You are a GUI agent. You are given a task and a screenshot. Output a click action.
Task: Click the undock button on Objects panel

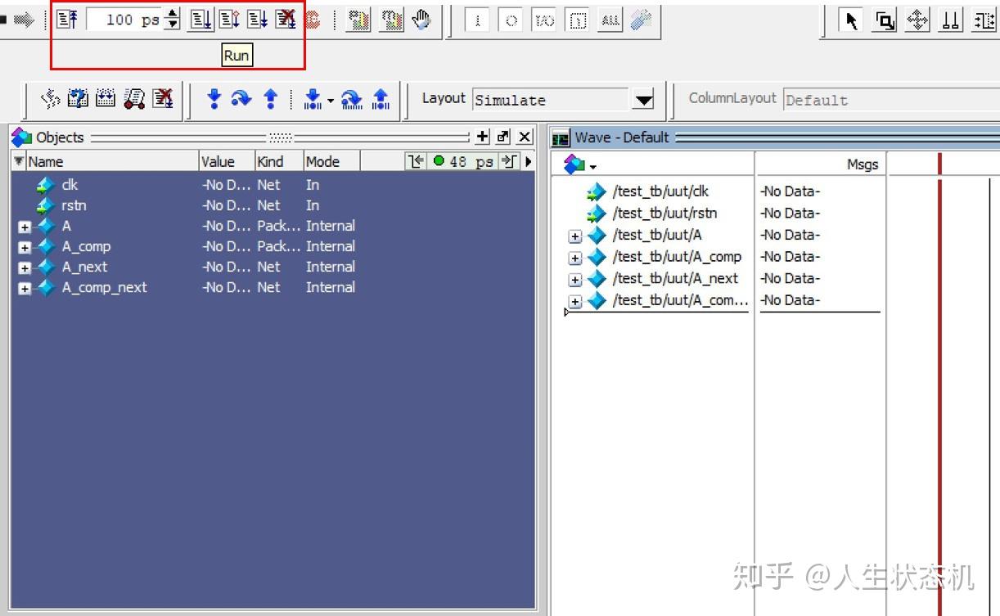point(502,137)
